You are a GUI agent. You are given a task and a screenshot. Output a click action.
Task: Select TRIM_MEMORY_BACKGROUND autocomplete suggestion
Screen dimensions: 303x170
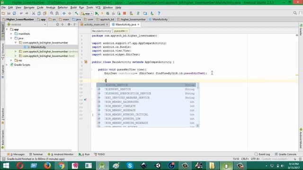tap(146, 102)
